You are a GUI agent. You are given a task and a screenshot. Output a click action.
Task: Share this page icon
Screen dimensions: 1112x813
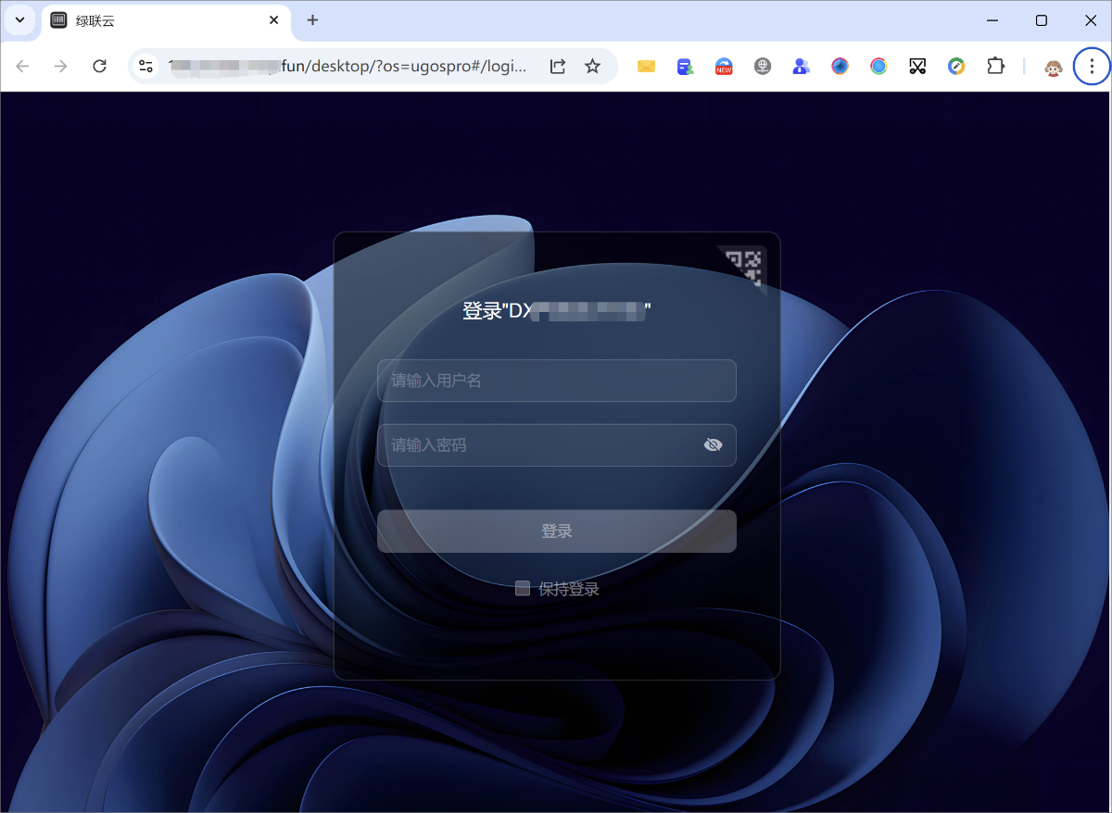[x=557, y=67]
